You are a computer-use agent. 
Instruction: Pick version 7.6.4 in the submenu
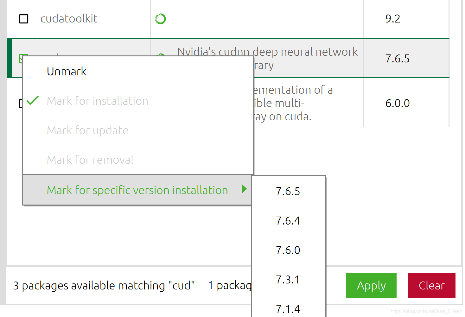click(x=288, y=221)
